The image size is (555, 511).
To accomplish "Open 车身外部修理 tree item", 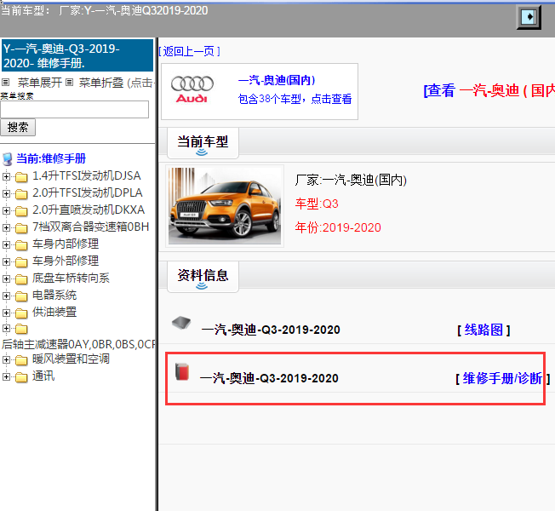I will 66,261.
